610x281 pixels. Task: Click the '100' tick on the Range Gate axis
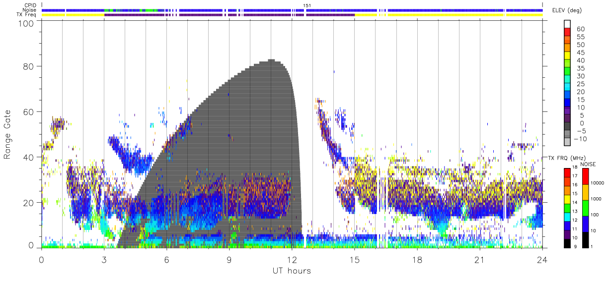tap(27, 23)
